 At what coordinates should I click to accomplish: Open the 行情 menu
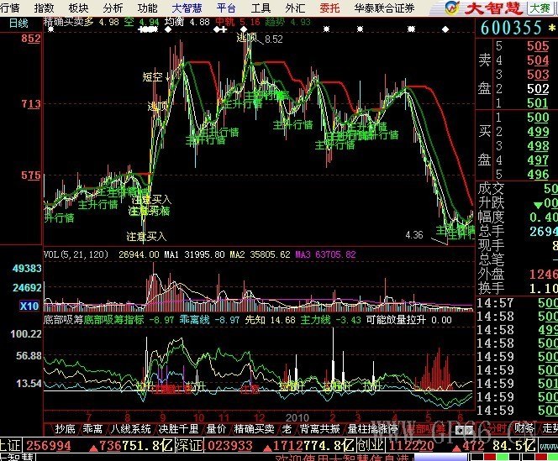[x=10, y=8]
